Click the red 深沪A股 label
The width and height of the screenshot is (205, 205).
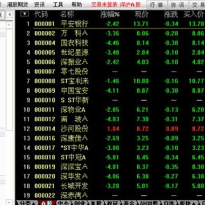click(130, 5)
